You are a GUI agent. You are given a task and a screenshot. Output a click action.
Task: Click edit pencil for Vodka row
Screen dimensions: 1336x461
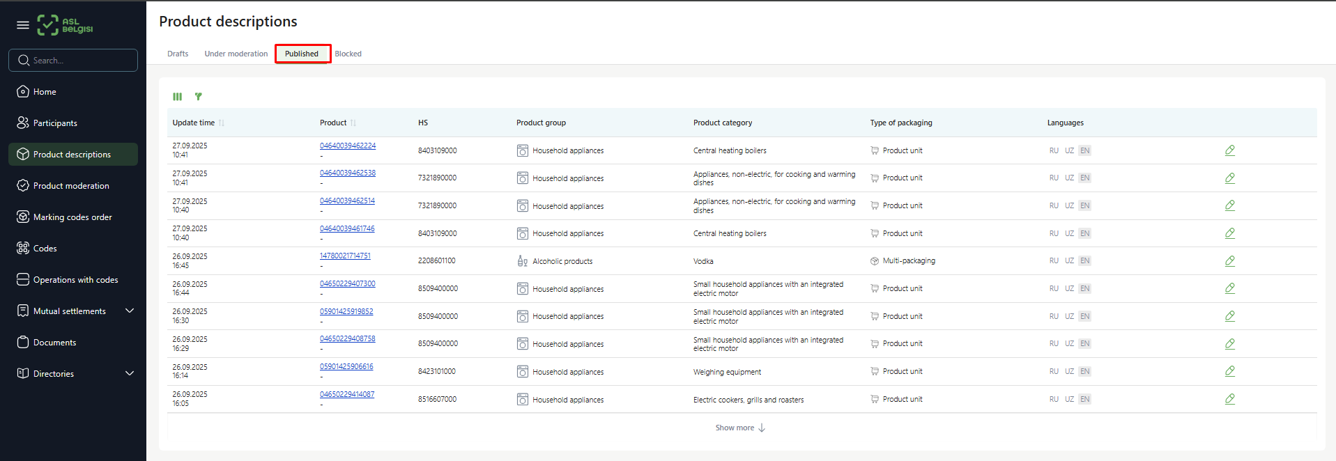coord(1229,261)
